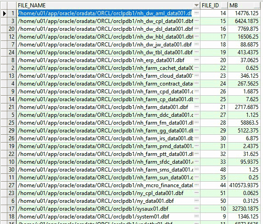The image size is (263, 224).
Task: Select the FILE_ID cell showing 48
Action: pyautogui.click(x=214, y=170)
